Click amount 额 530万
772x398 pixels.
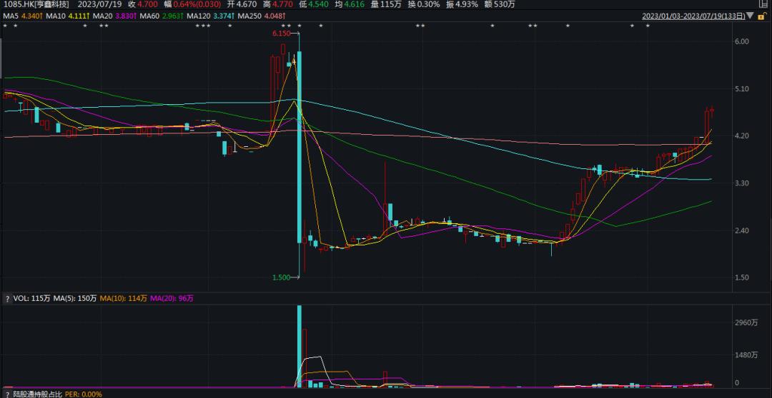(x=500, y=4)
